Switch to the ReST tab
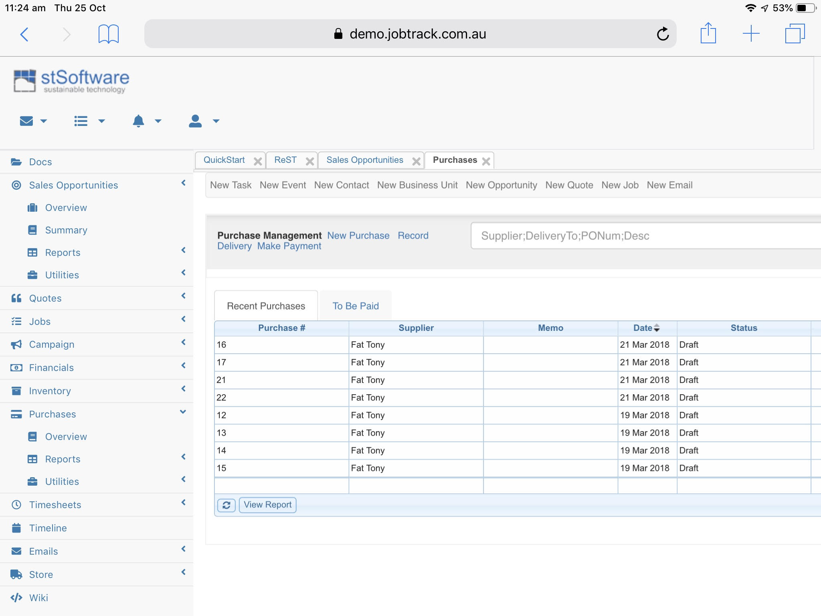The image size is (821, 616). (x=285, y=160)
